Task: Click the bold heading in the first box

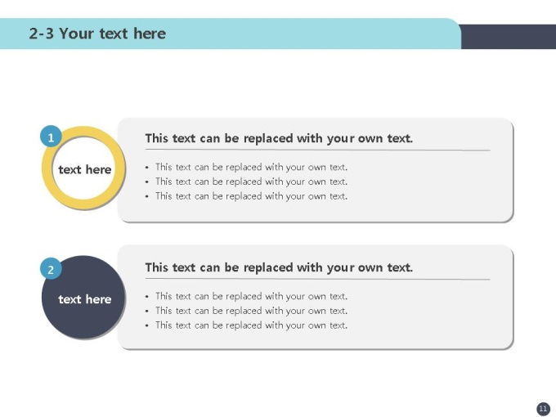Action: (x=279, y=138)
